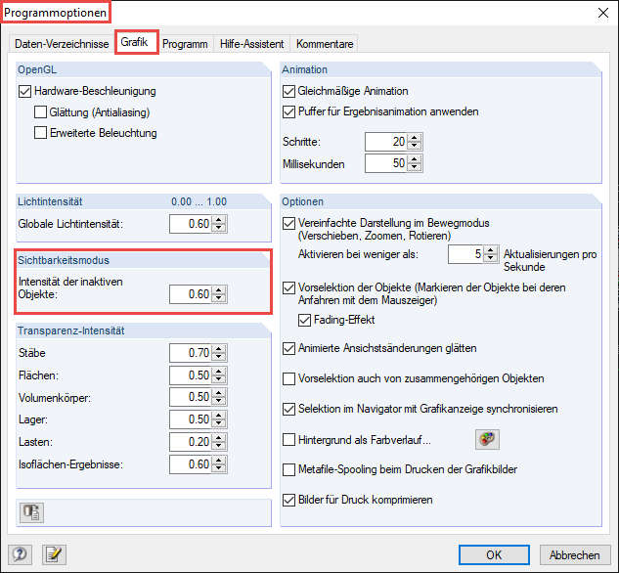Toggle Hardware-Beschleunigung checkbox

(24, 92)
